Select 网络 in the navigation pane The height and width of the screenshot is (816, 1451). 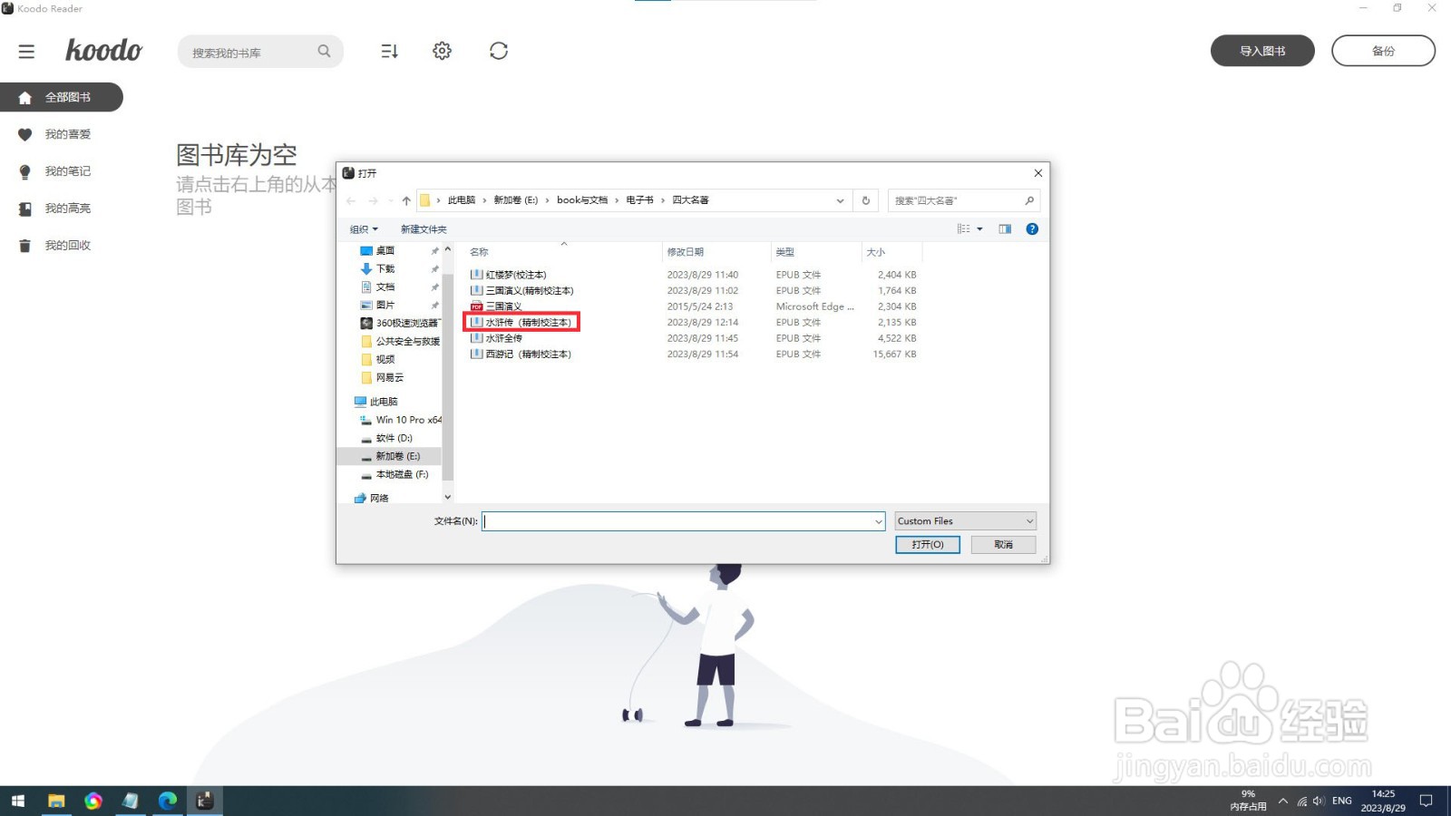371,498
